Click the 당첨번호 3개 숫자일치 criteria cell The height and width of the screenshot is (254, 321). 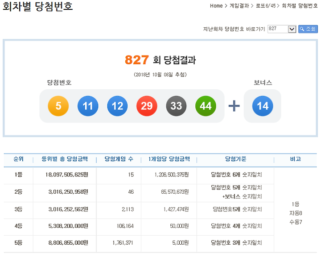236,243
